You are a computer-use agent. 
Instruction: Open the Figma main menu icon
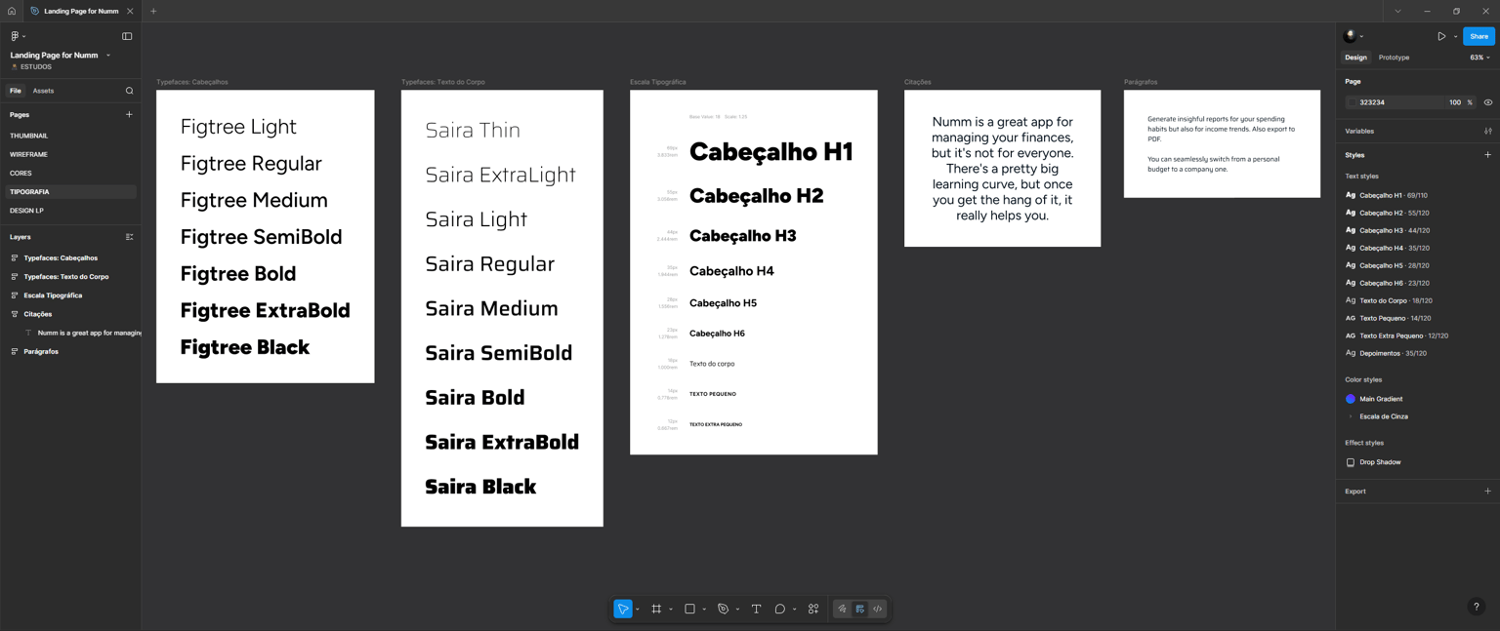[x=16, y=36]
